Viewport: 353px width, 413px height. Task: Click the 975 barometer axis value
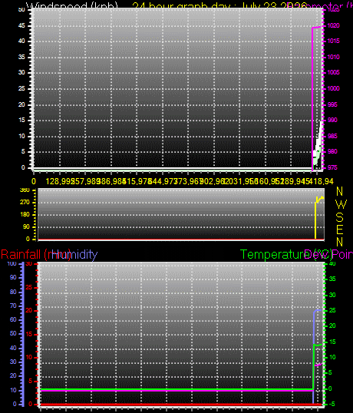[x=332, y=168]
